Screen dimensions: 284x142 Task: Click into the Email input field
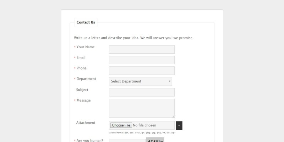point(142,60)
